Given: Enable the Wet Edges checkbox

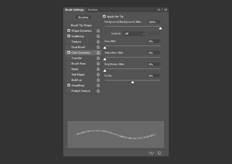Looking at the screenshot, I should 69,74.
